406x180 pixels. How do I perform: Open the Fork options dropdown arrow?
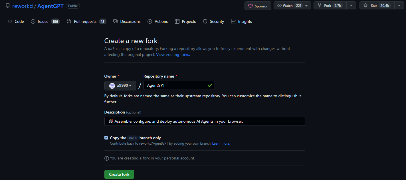(351, 6)
